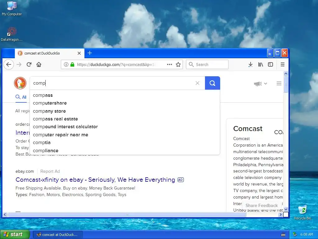The height and width of the screenshot is (239, 318).
Task: Open page actions three-dot menu
Action: point(169,65)
